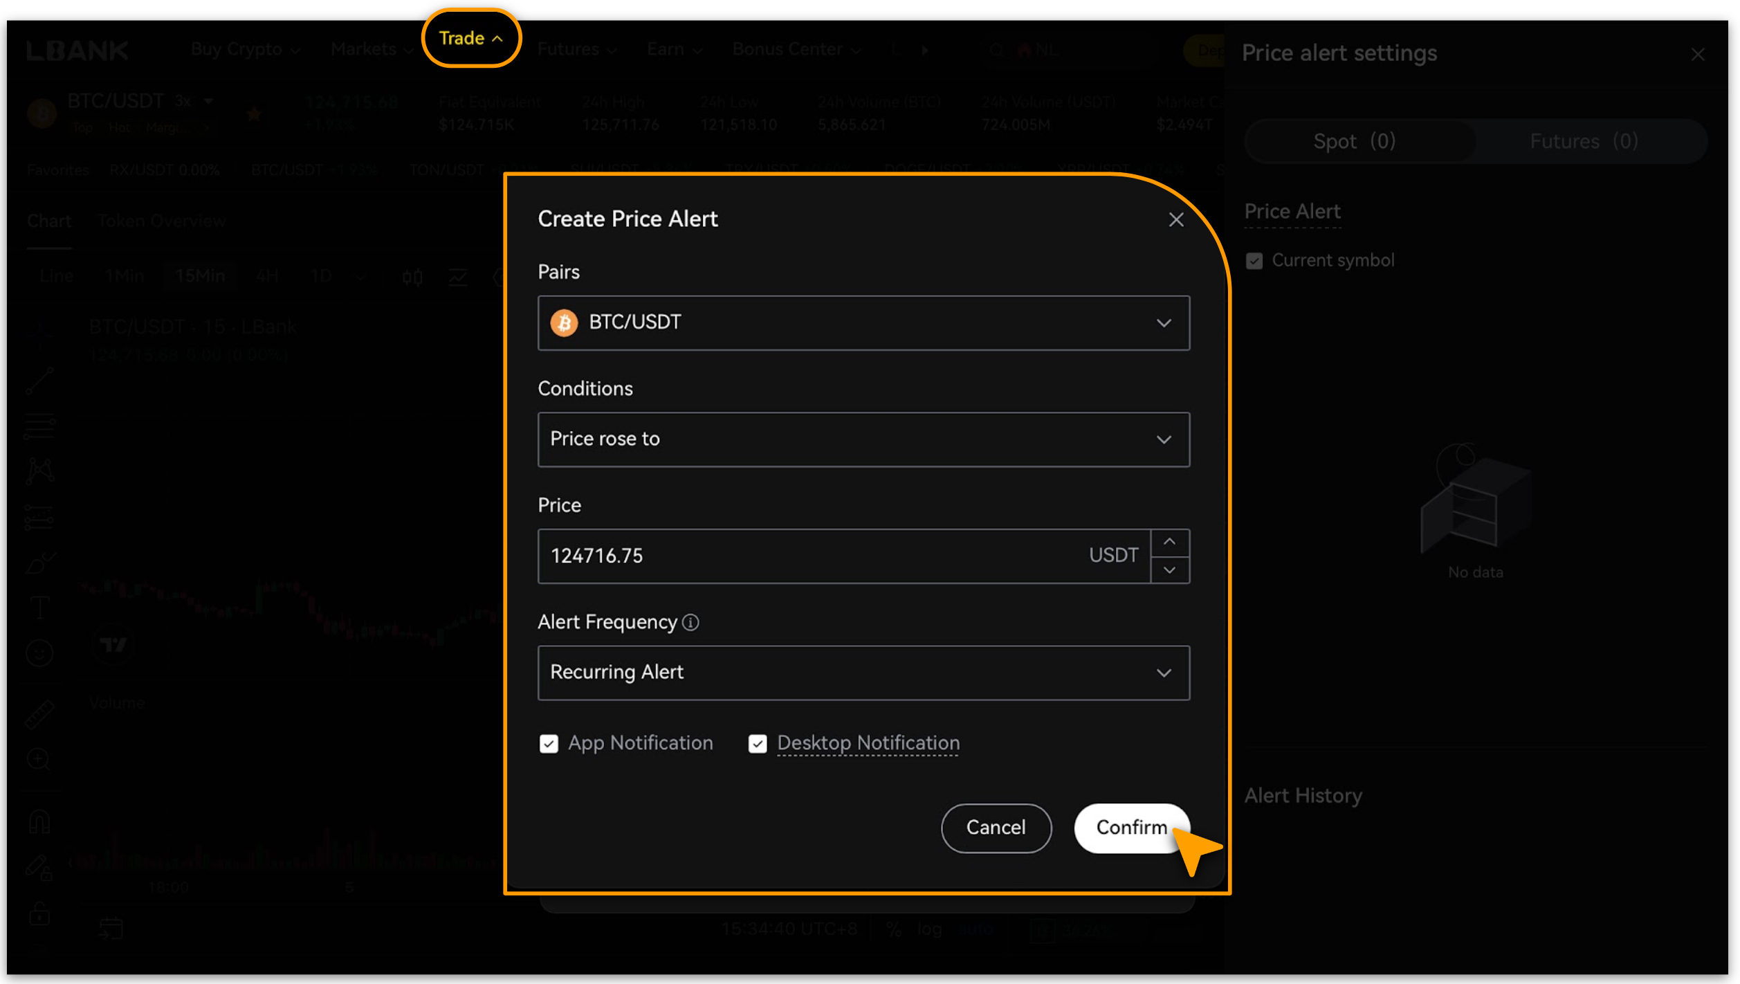This screenshot has height=984, width=1740.
Task: Click the chart ruler measure tool
Action: click(39, 715)
